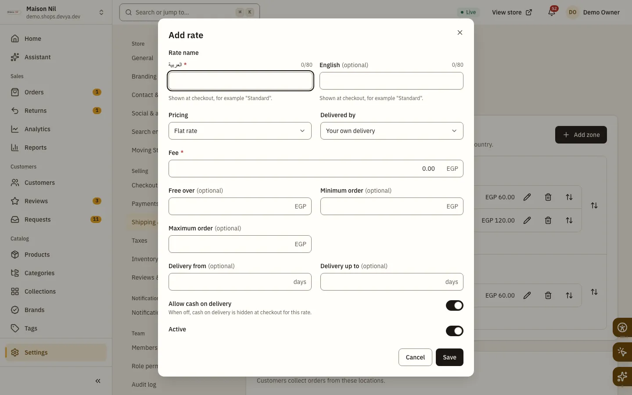The width and height of the screenshot is (632, 395).
Task: Edit the EGP 120.00 rate
Action: 527,220
